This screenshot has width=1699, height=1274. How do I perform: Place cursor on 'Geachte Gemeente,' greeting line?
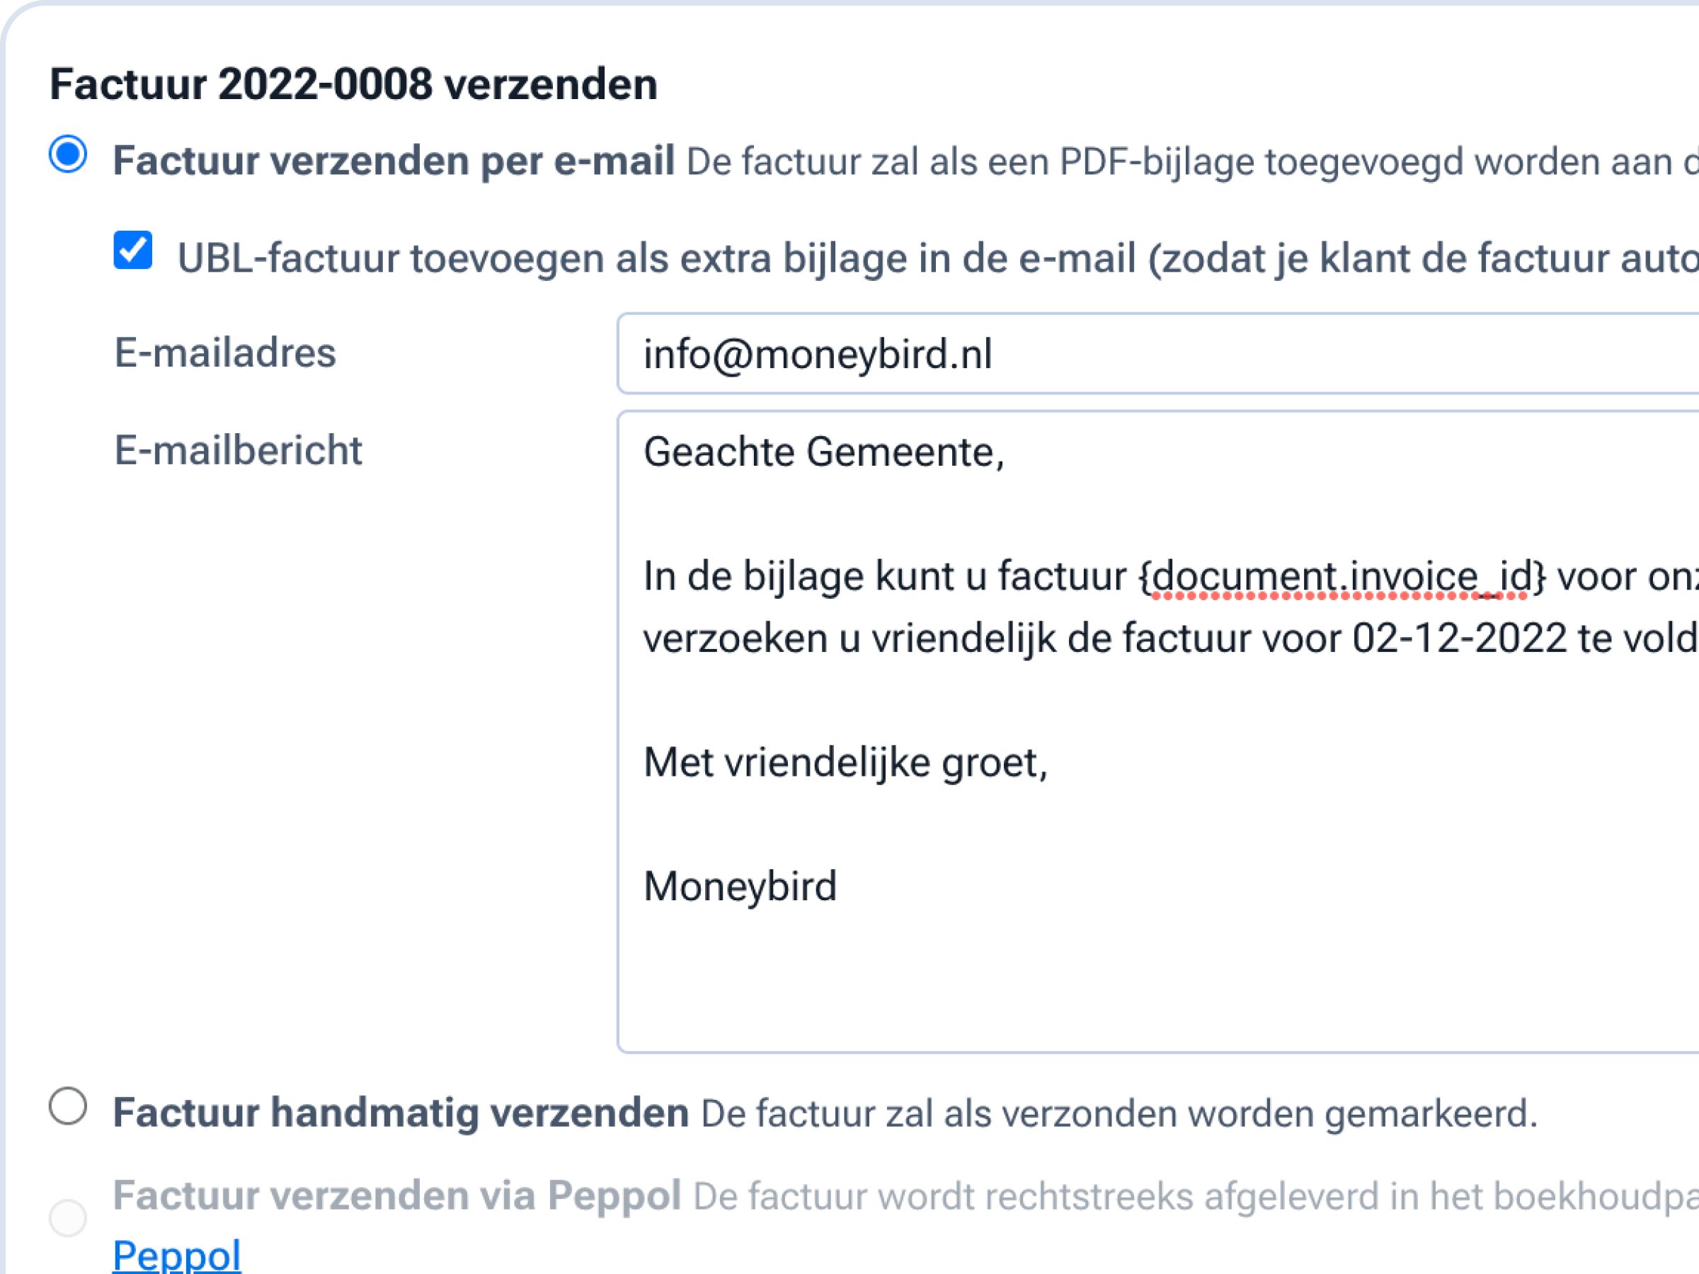coord(823,452)
